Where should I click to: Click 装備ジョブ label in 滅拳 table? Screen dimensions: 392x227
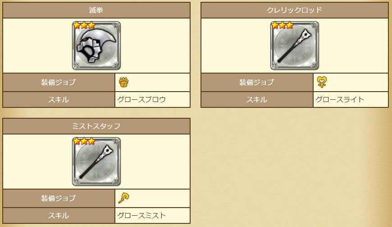(x=59, y=82)
